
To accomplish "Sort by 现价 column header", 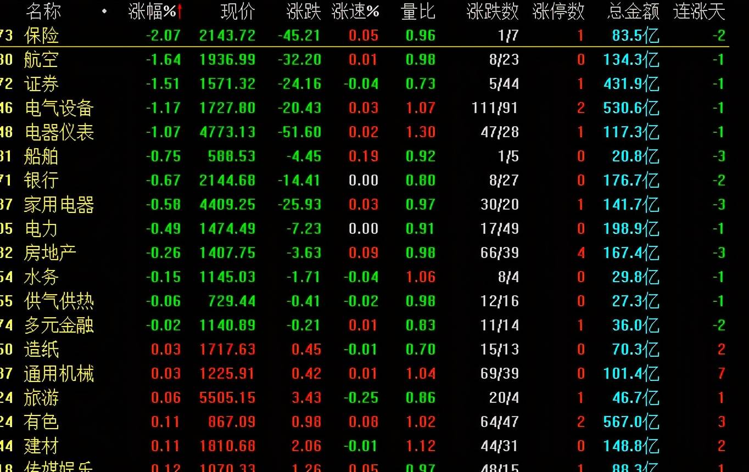I will (x=238, y=12).
